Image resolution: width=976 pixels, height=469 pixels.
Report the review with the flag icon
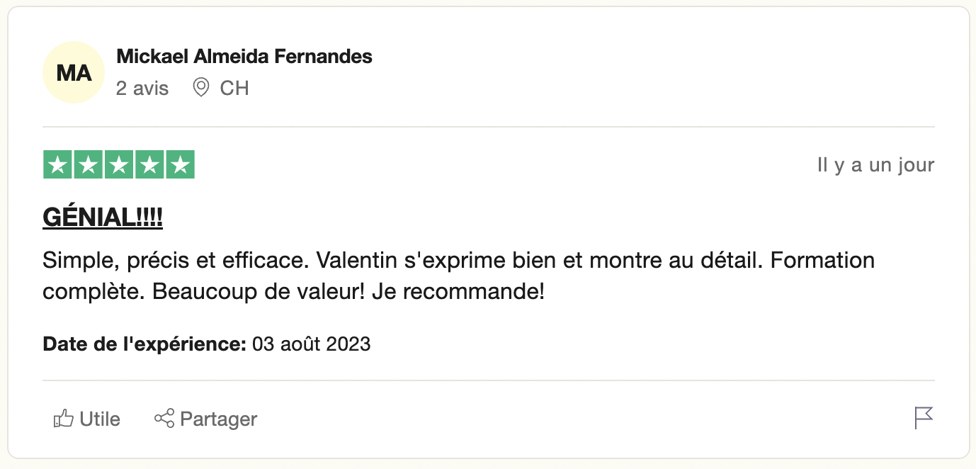(x=924, y=418)
